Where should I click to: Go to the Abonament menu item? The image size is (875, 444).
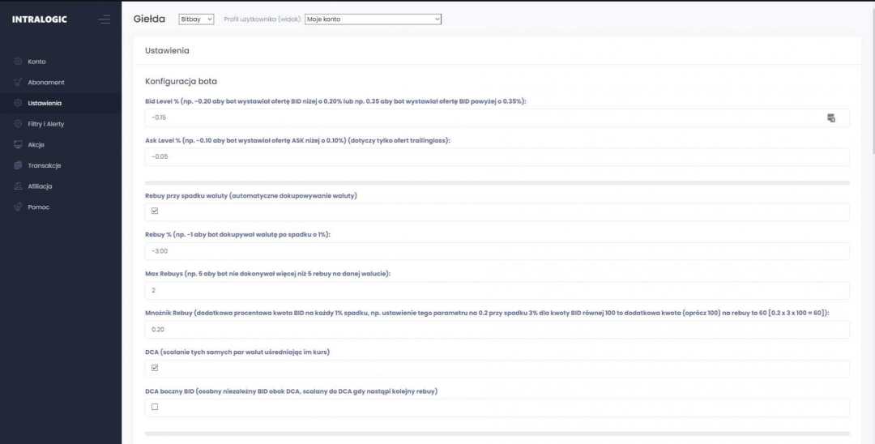coord(45,83)
